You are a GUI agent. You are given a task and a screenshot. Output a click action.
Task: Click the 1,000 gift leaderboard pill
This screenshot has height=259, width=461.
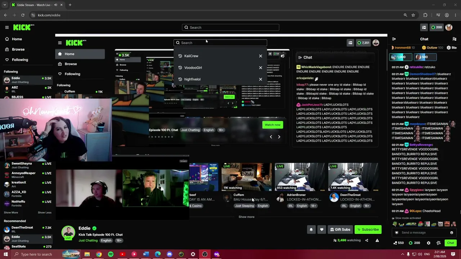point(400,57)
